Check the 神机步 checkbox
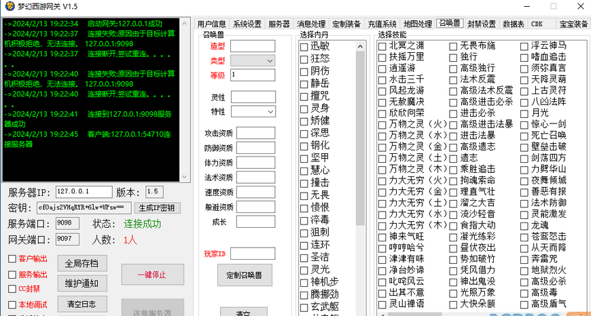 [x=304, y=283]
